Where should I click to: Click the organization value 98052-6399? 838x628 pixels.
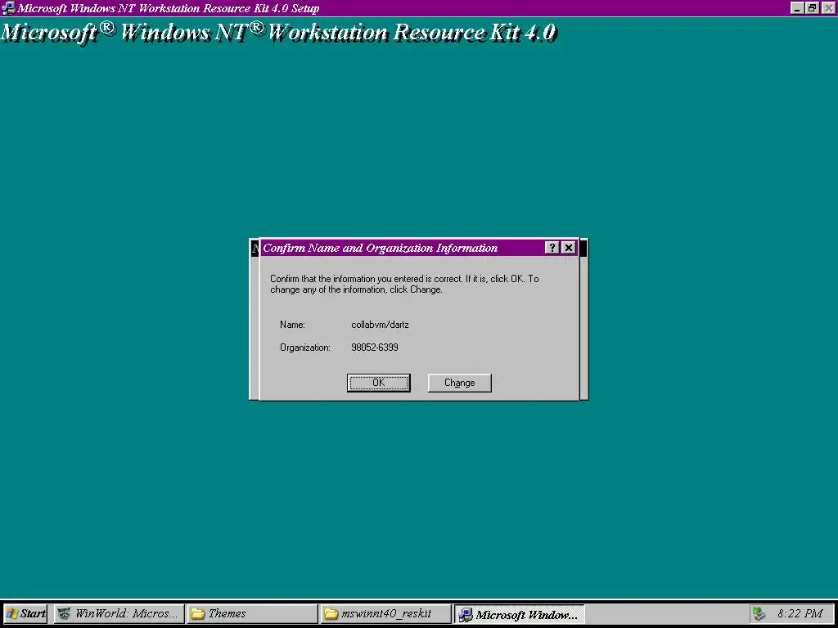point(375,348)
